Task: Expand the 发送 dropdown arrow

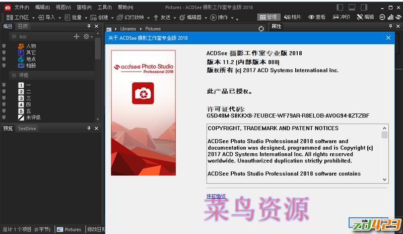Action: (175, 18)
